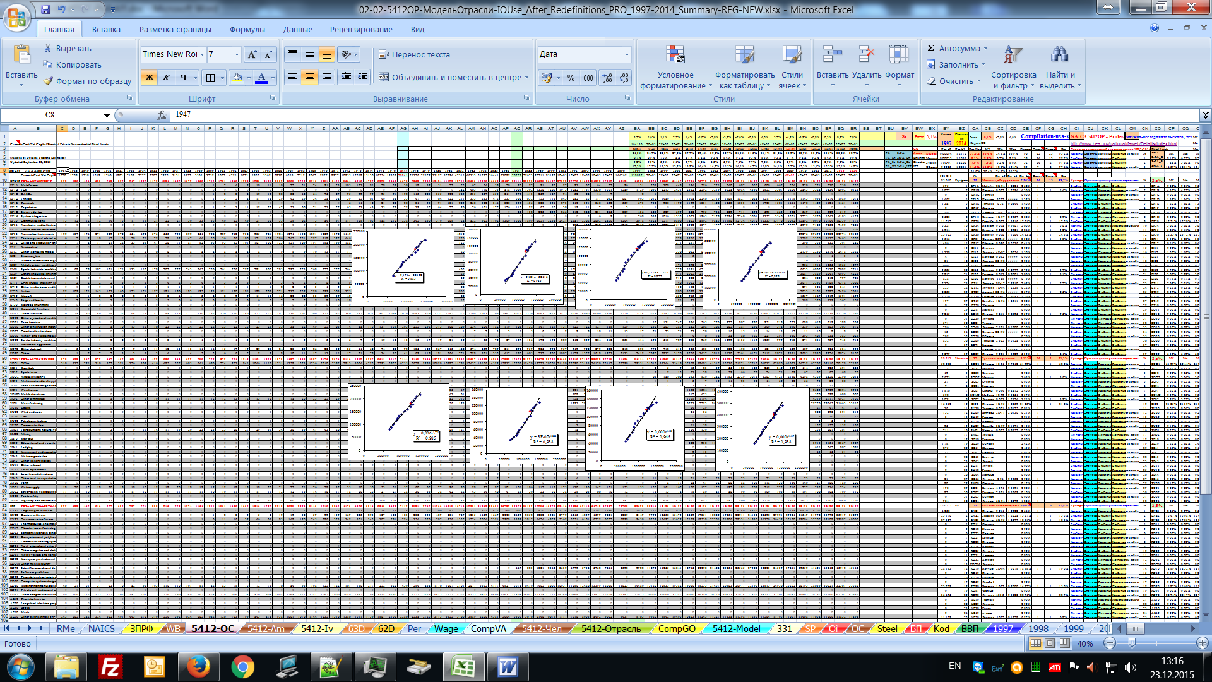Click the Firefox icon in the taskbar
The image size is (1212, 682).
[x=198, y=666]
